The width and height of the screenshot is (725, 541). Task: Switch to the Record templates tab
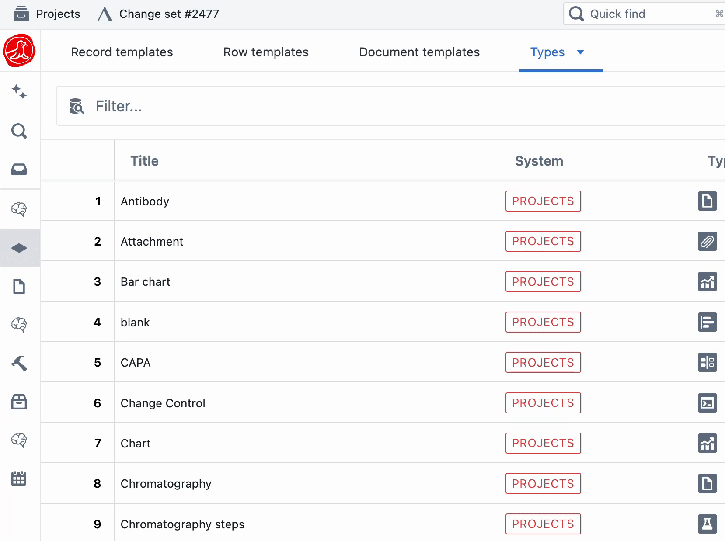122,52
